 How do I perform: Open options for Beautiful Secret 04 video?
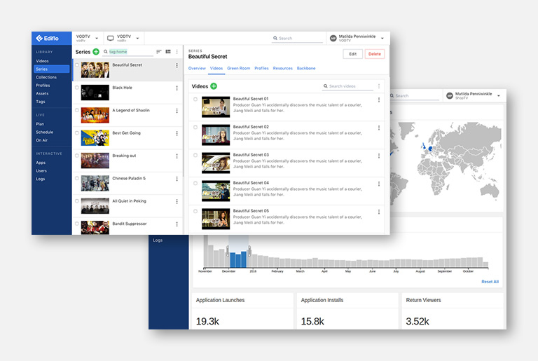click(x=379, y=184)
